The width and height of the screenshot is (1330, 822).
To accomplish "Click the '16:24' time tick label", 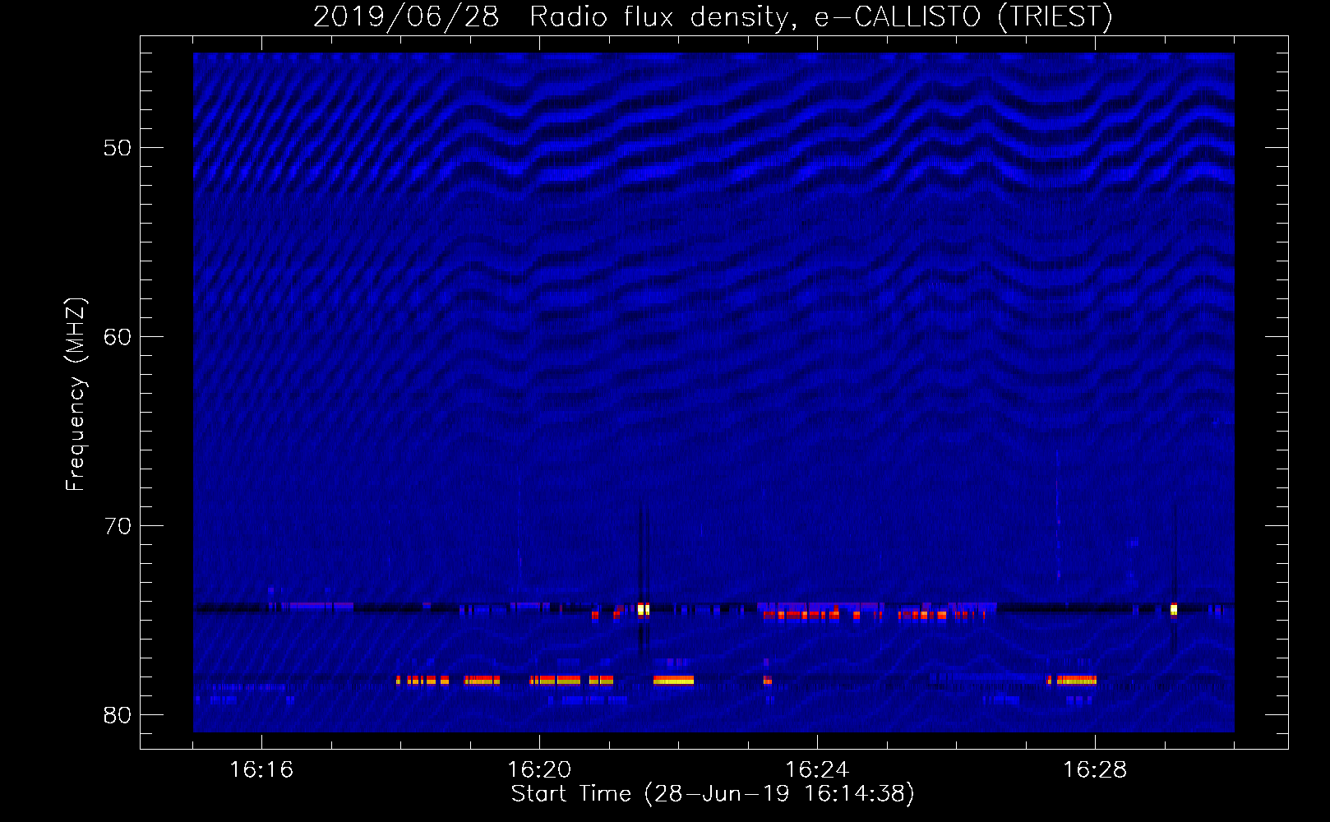I will [817, 770].
